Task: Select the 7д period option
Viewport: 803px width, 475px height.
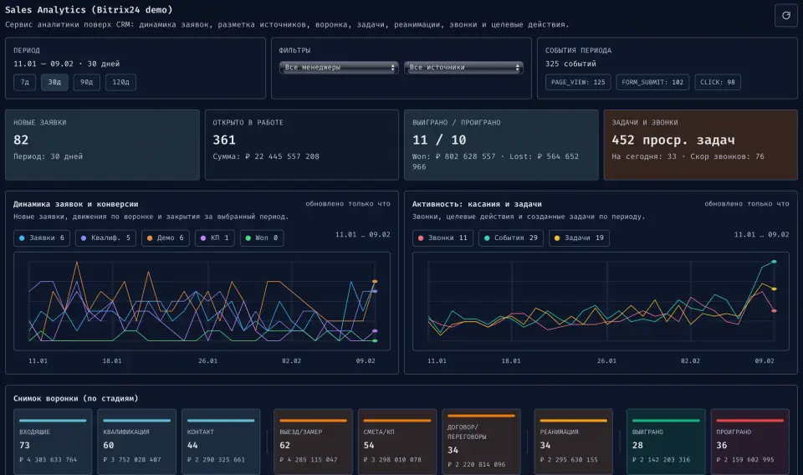Action: tap(24, 82)
